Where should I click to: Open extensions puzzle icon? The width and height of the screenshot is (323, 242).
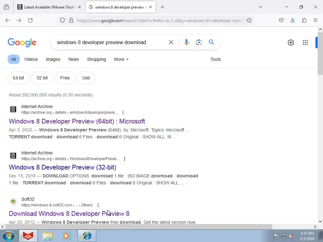(304, 20)
